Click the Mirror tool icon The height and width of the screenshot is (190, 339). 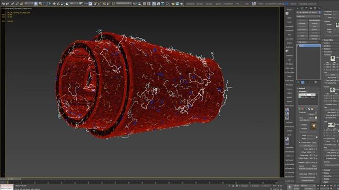(x=135, y=4)
